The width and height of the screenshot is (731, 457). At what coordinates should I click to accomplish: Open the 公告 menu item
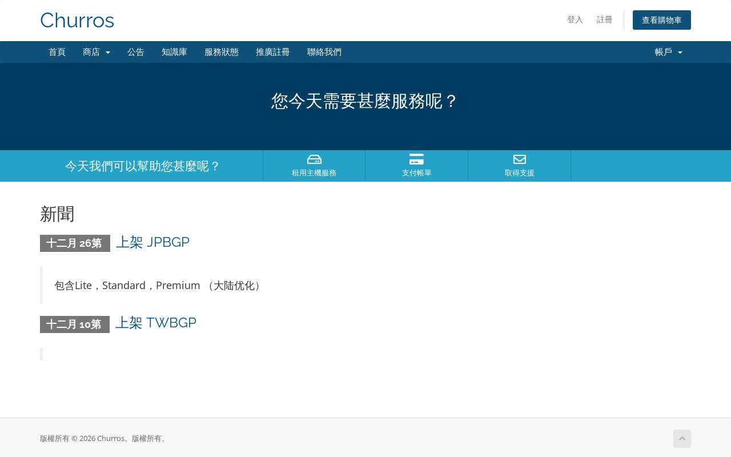pos(136,52)
